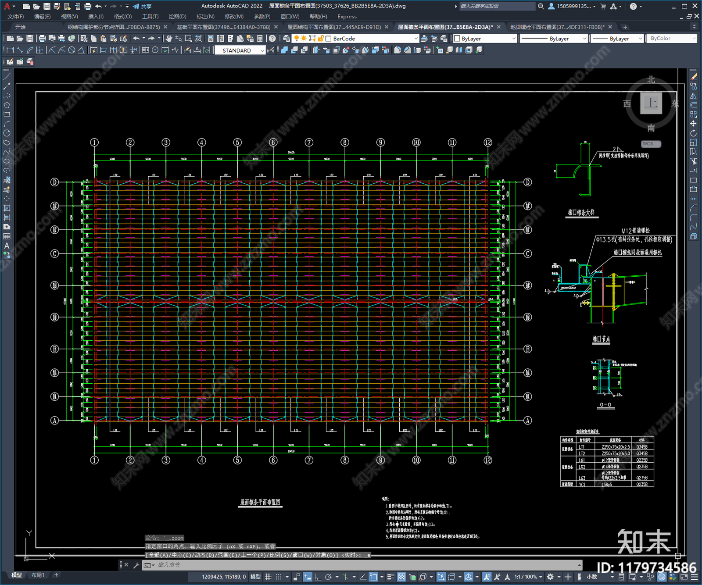Toggle Ortho mode in status bar
The image size is (702, 585).
tap(317, 577)
